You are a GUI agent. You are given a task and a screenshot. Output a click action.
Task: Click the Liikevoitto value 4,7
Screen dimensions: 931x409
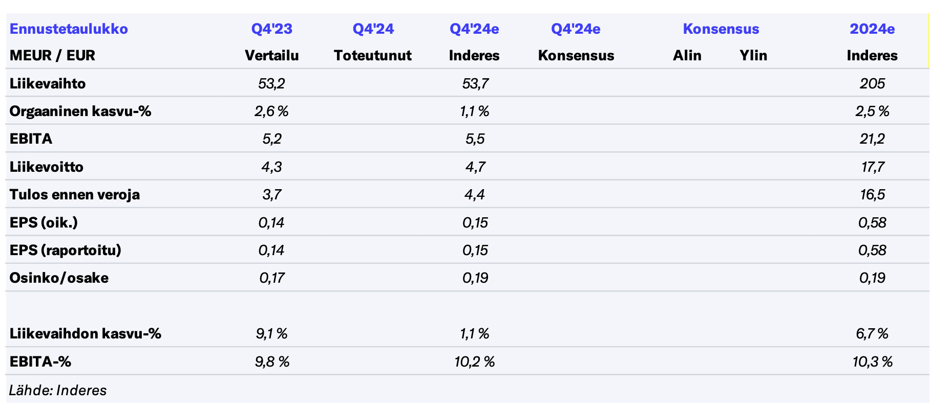[475, 167]
